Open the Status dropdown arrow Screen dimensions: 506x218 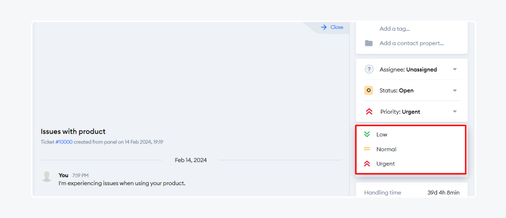(x=455, y=90)
